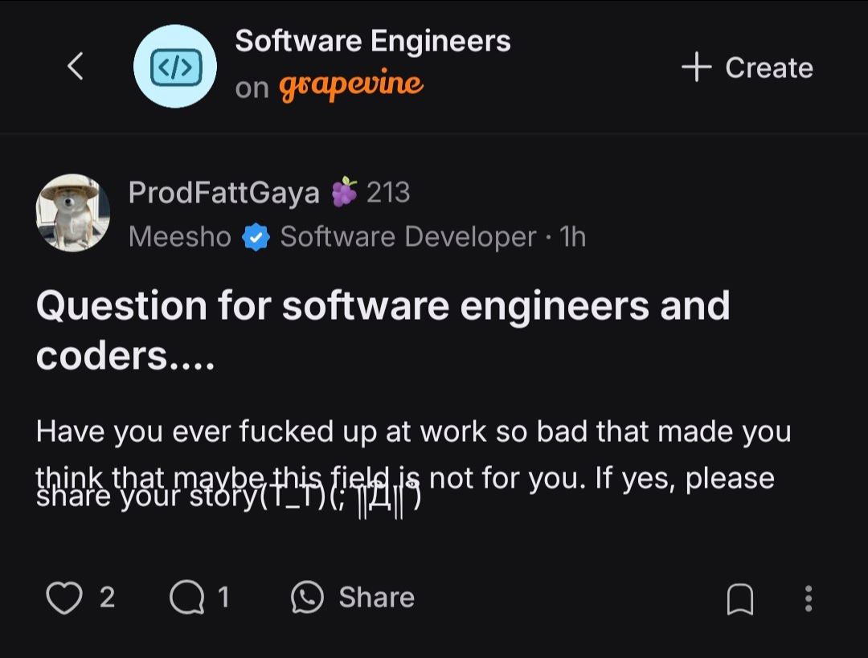Tap the blue verified badge beside Meesho
Image resolution: width=868 pixels, height=658 pixels.
coord(256,237)
